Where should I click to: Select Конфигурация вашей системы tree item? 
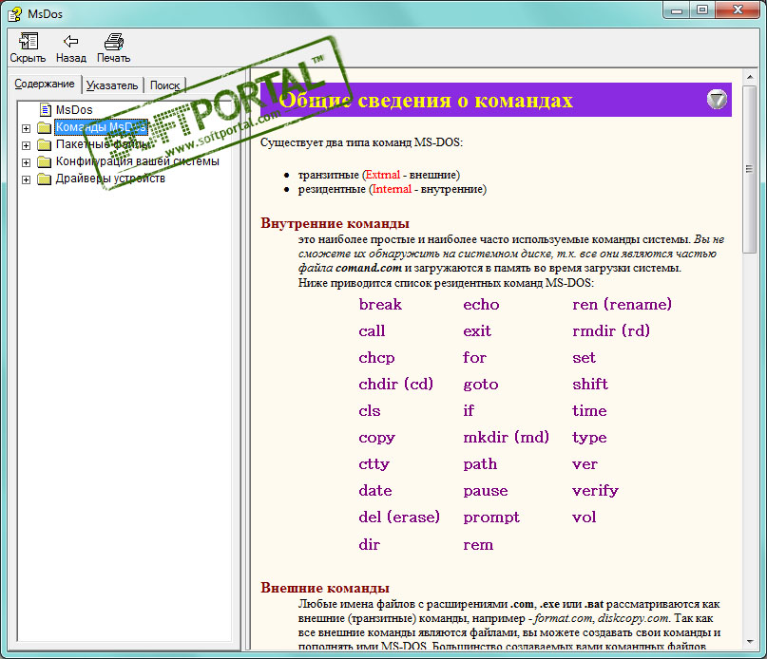coord(138,161)
